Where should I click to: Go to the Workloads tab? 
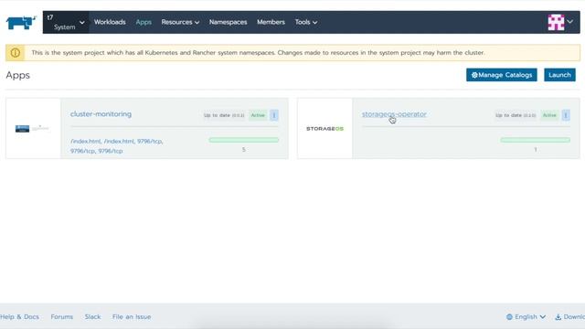click(x=110, y=22)
